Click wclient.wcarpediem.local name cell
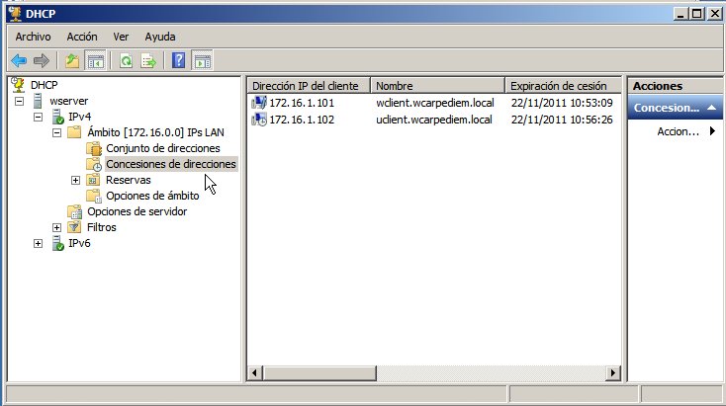This screenshot has width=726, height=406. tap(435, 103)
